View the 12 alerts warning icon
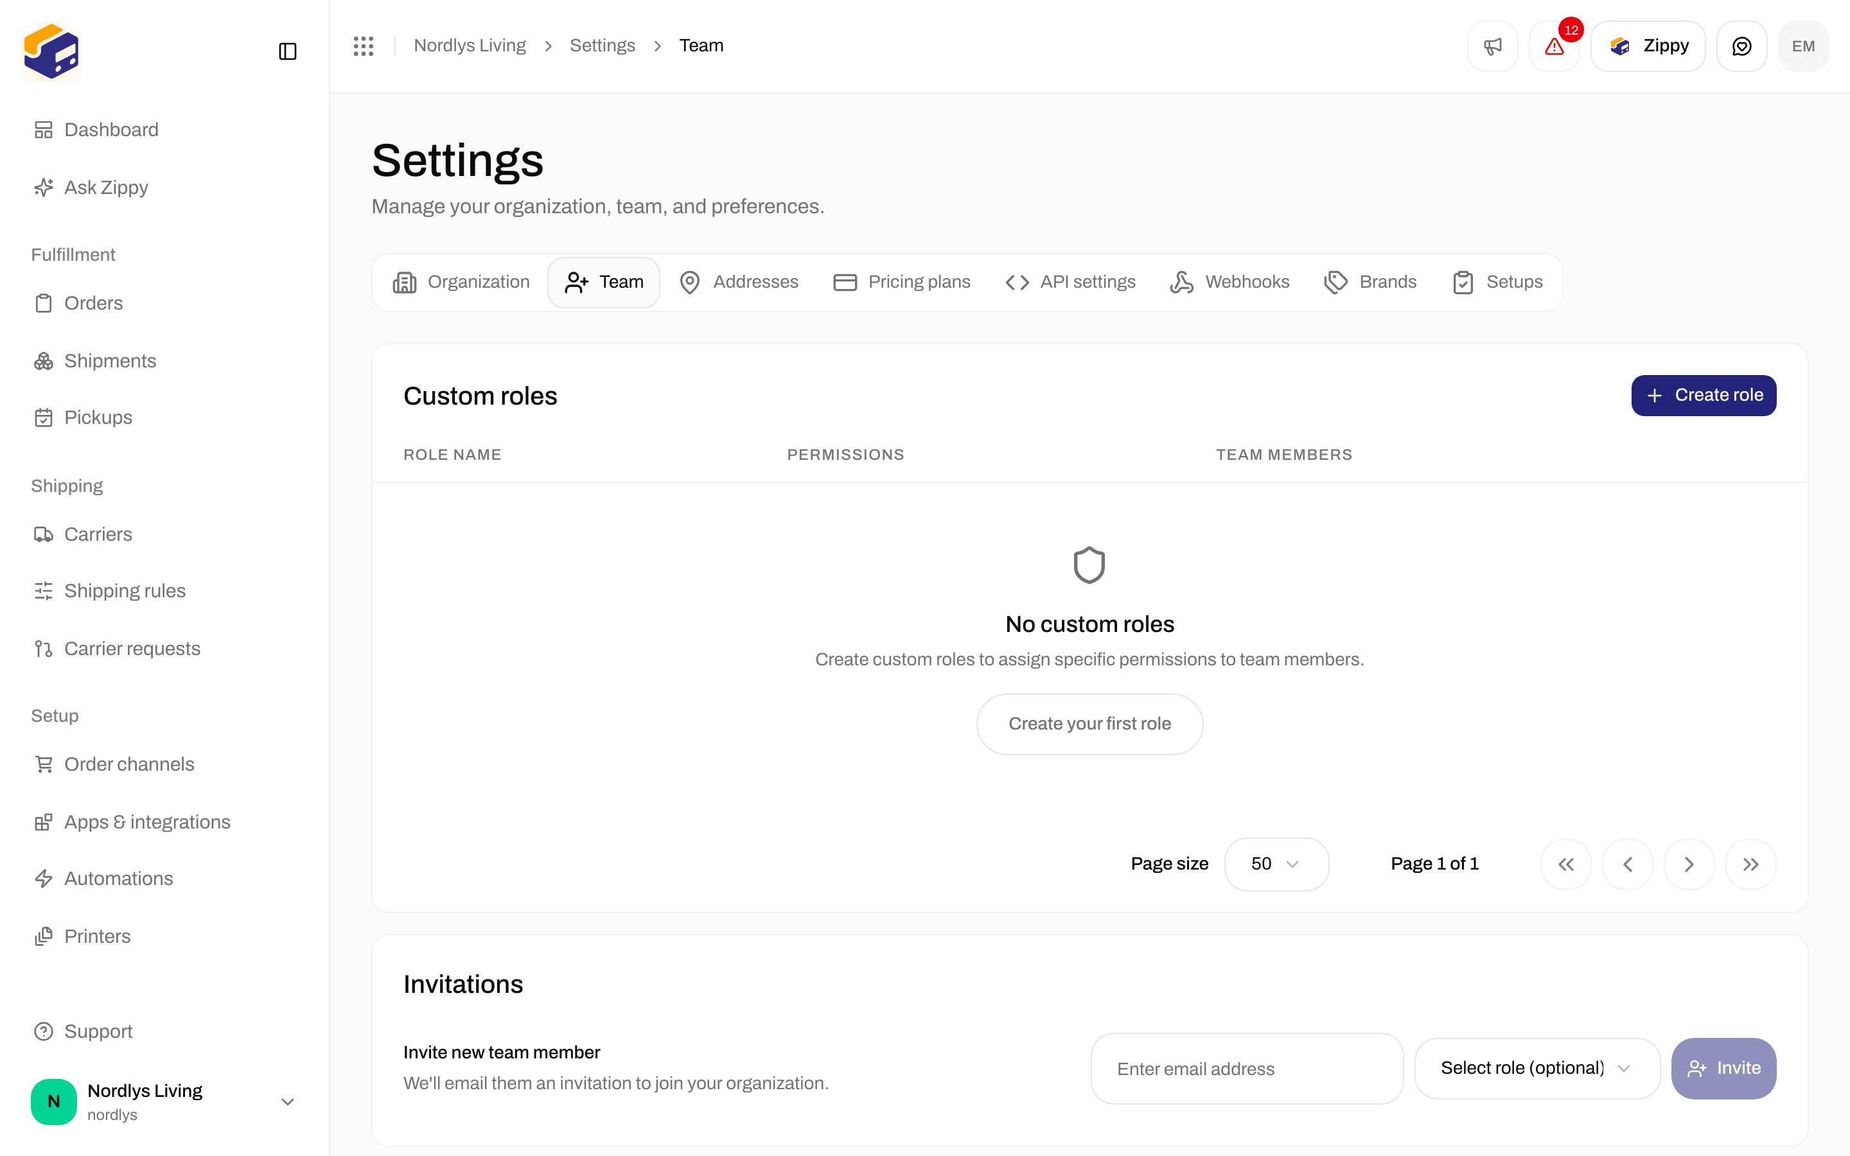Screen dimensions: 1850x1156 click(x=1554, y=46)
